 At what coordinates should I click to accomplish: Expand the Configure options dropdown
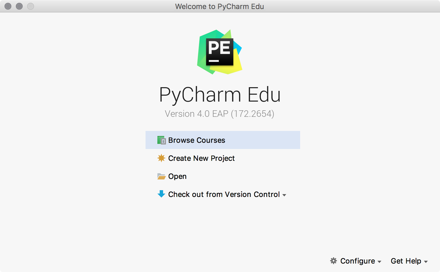(379, 262)
